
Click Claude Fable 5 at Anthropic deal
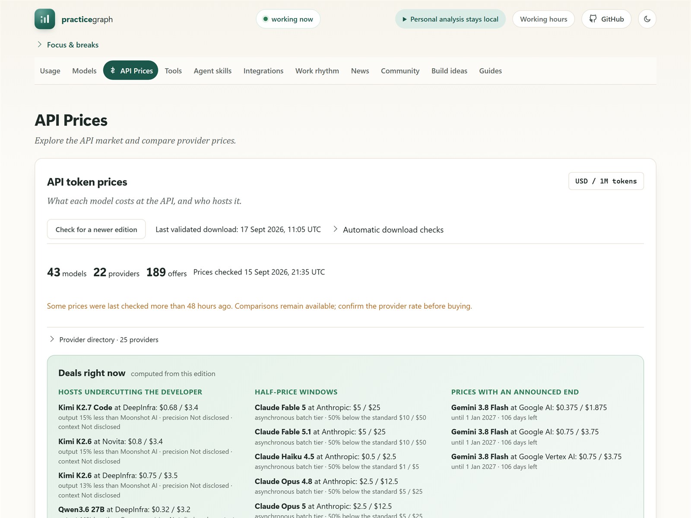tap(317, 407)
